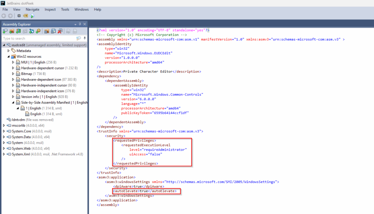Expand the System.Xml assembly
This screenshot has height=214, width=374.
pos(4,154)
